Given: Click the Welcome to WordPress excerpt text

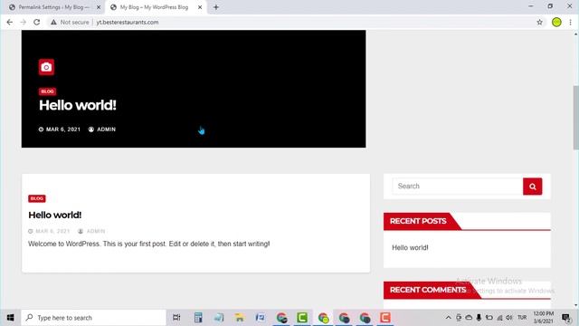Looking at the screenshot, I should click(148, 244).
